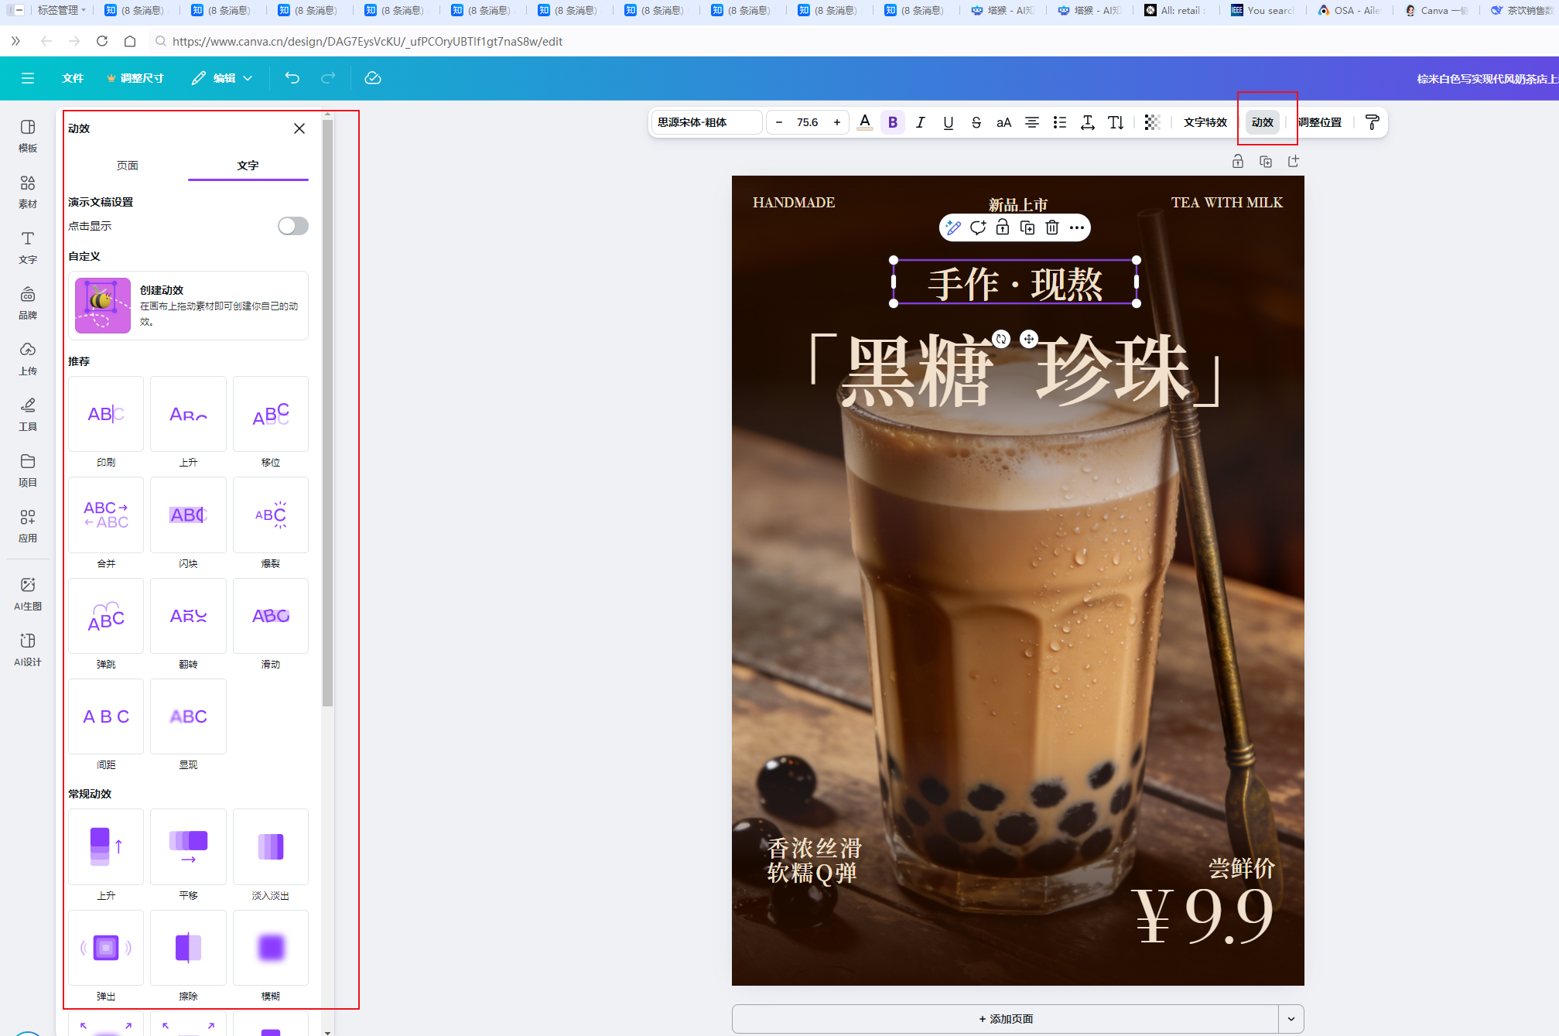Open the 文件 menu

(x=73, y=78)
